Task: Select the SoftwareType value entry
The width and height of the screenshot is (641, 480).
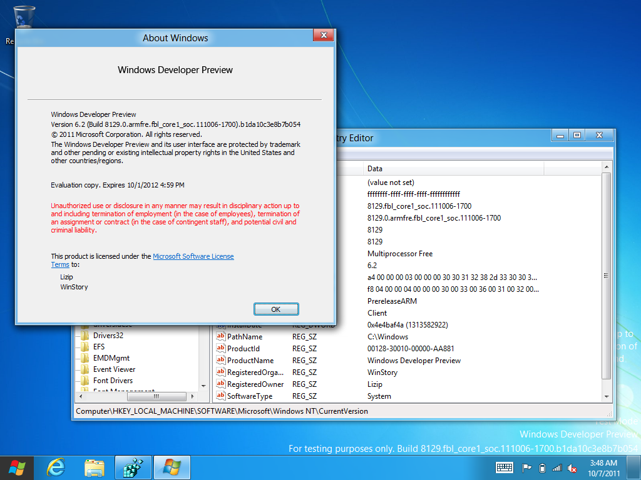Action: pos(249,396)
